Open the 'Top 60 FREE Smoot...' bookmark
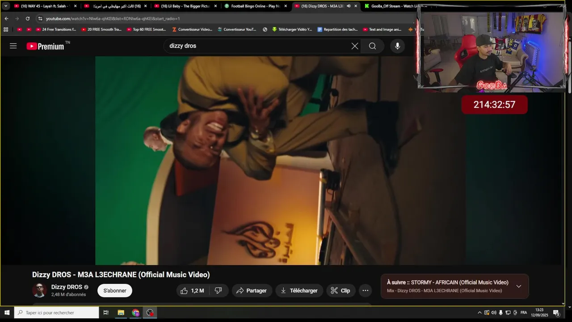Screen dimensions: 572x322 click(x=146, y=30)
